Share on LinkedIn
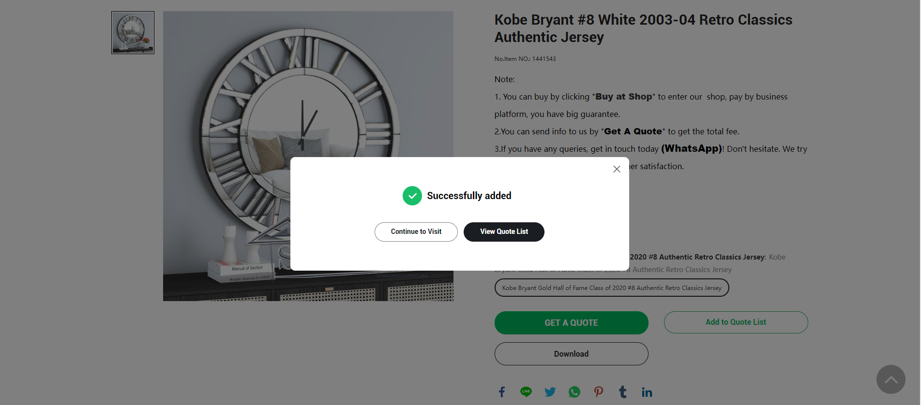The width and height of the screenshot is (921, 405). click(647, 392)
